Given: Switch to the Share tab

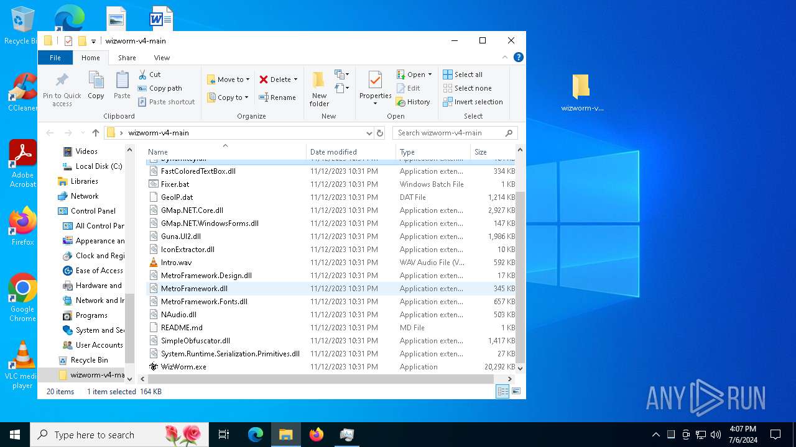Looking at the screenshot, I should click(x=127, y=58).
